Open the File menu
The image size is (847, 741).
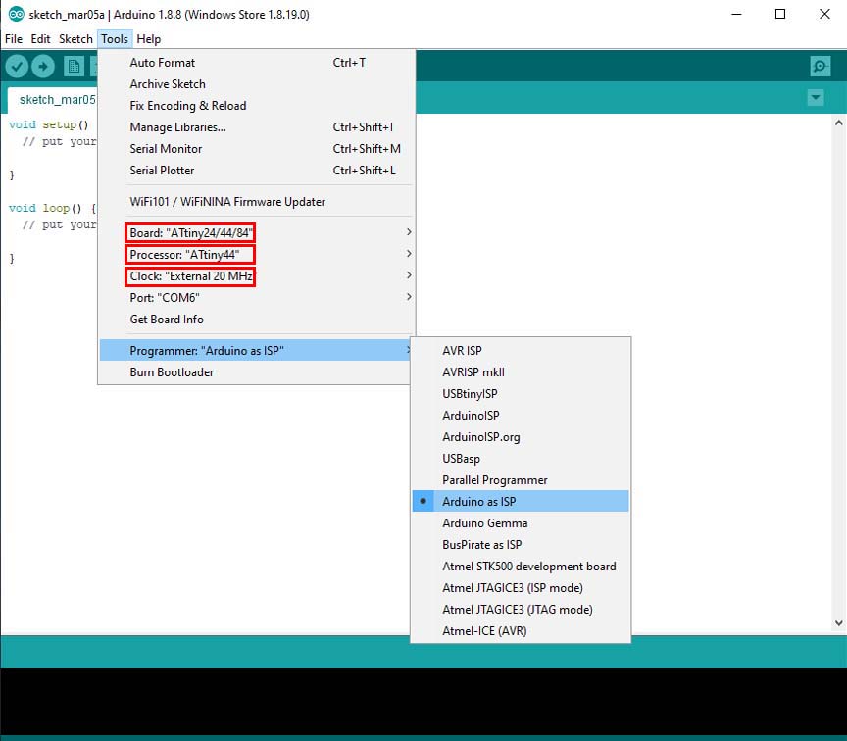(14, 39)
